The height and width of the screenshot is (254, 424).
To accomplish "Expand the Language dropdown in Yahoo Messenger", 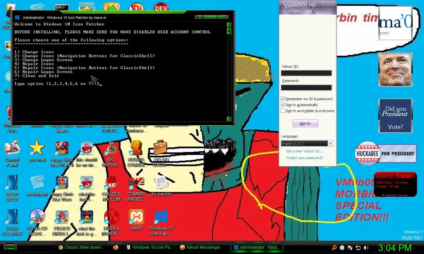I will [330, 144].
